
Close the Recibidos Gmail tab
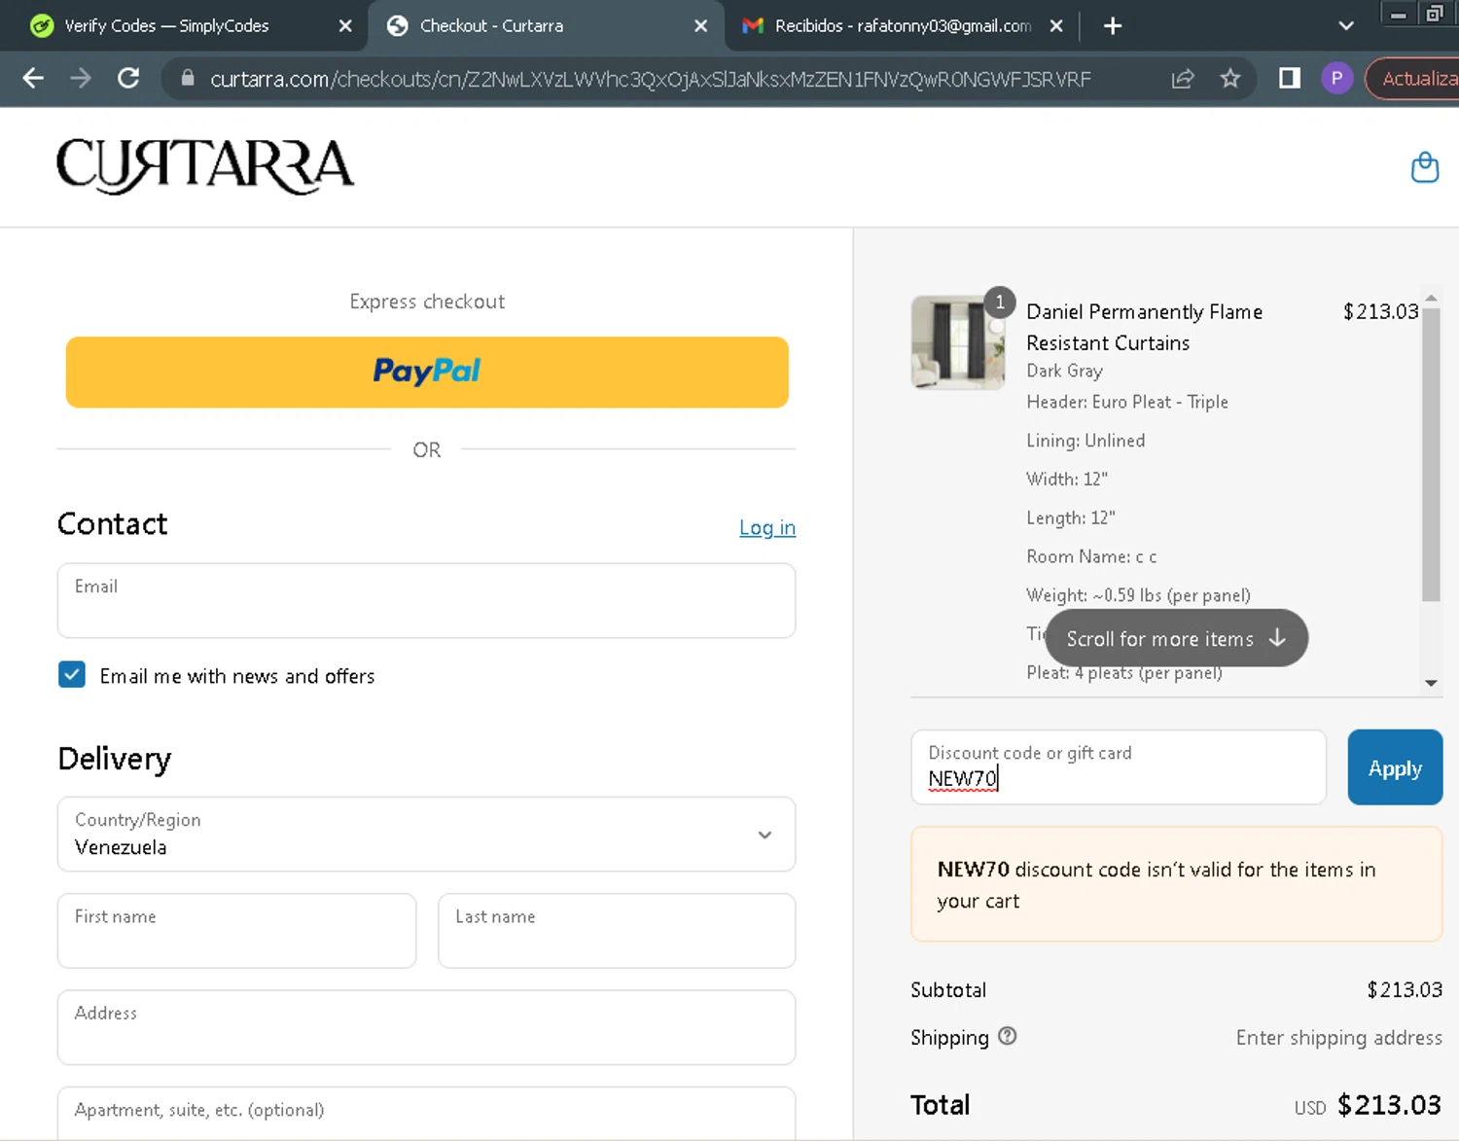click(x=1056, y=26)
